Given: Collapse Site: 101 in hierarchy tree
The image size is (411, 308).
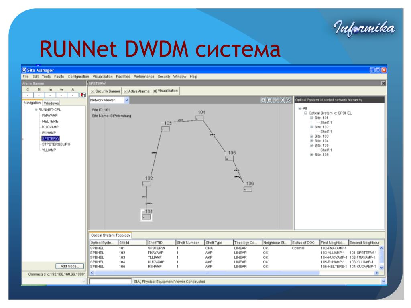Looking at the screenshot, I should (311, 118).
